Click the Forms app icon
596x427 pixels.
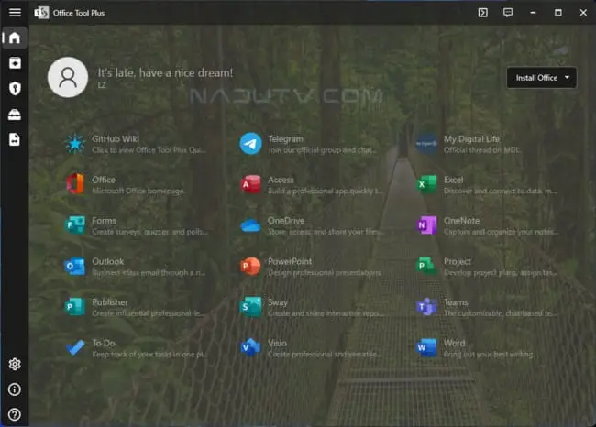[x=75, y=224]
